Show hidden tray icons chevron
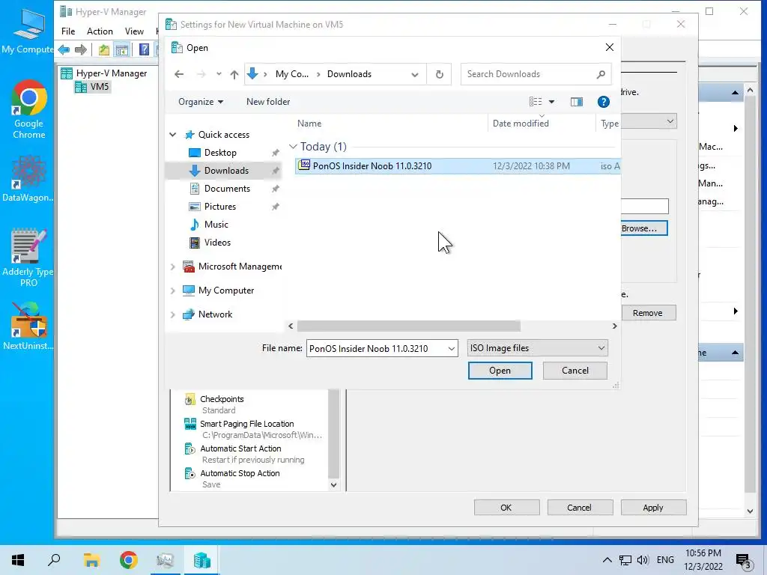 click(607, 560)
